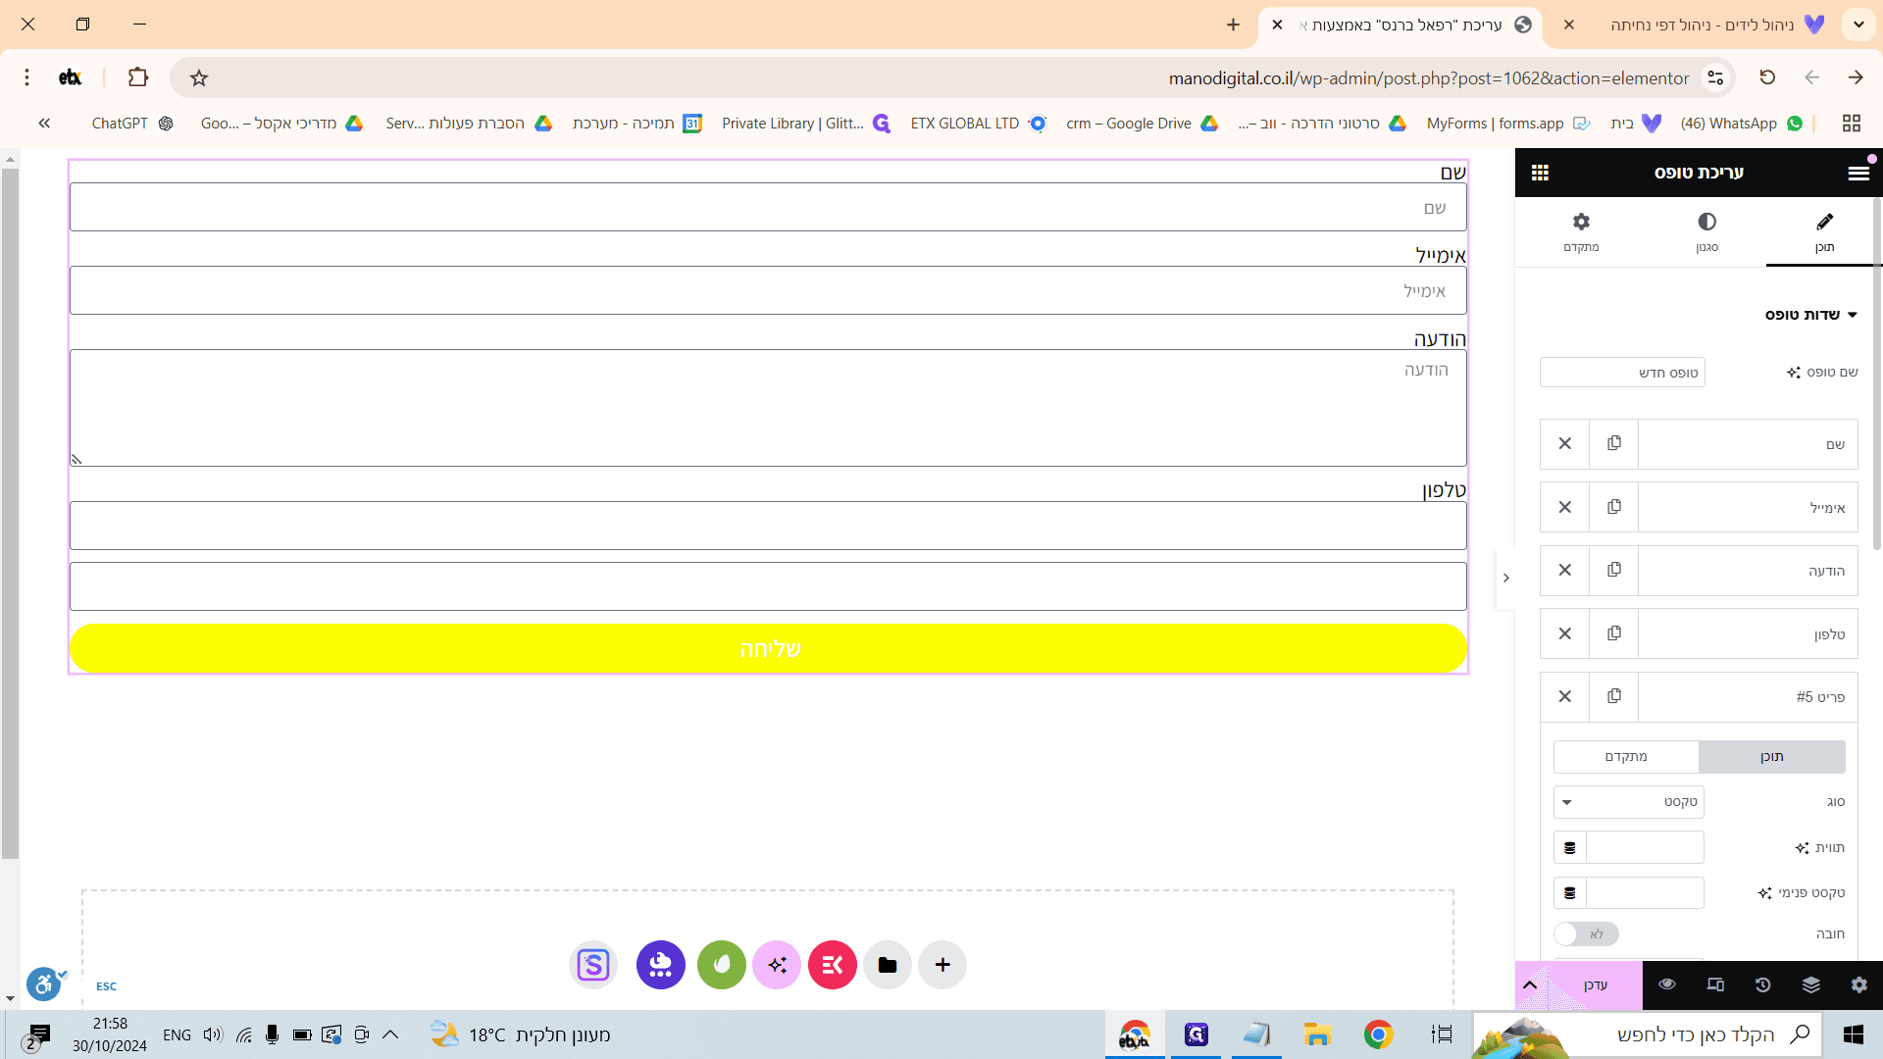
Task: Remove the הודעה field item
Action: 1564,571
